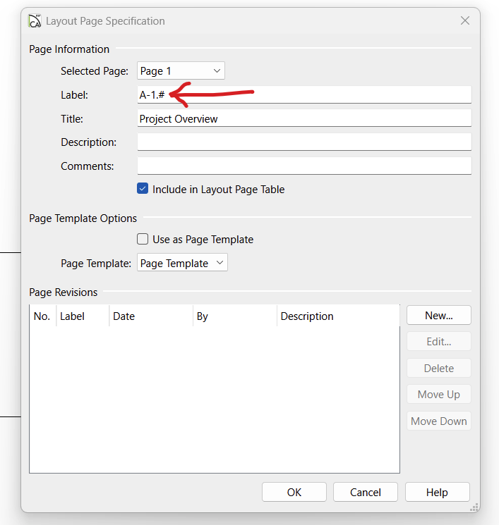Focus the empty Comments field
The width and height of the screenshot is (499, 525).
304,166
